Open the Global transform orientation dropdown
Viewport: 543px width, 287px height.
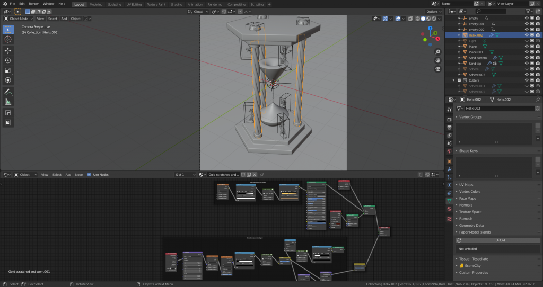(x=199, y=11)
